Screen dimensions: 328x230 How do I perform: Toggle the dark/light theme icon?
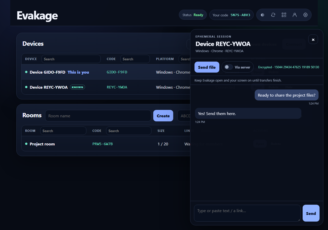tap(262, 15)
